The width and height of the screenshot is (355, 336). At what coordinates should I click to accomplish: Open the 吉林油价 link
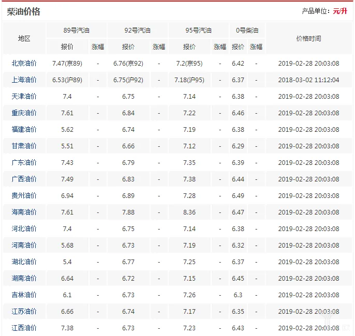tap(24, 295)
